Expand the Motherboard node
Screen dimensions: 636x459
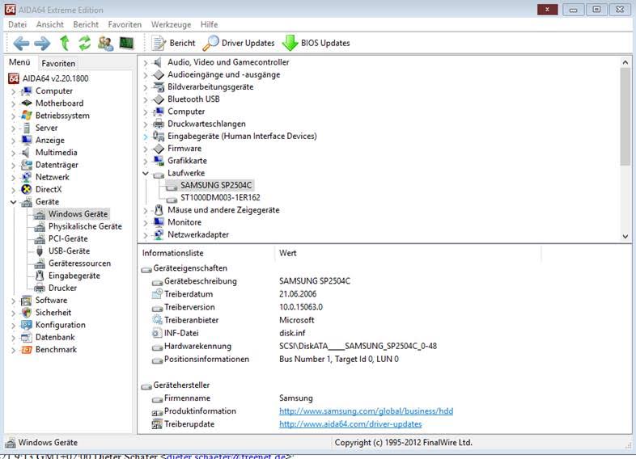[x=13, y=103]
